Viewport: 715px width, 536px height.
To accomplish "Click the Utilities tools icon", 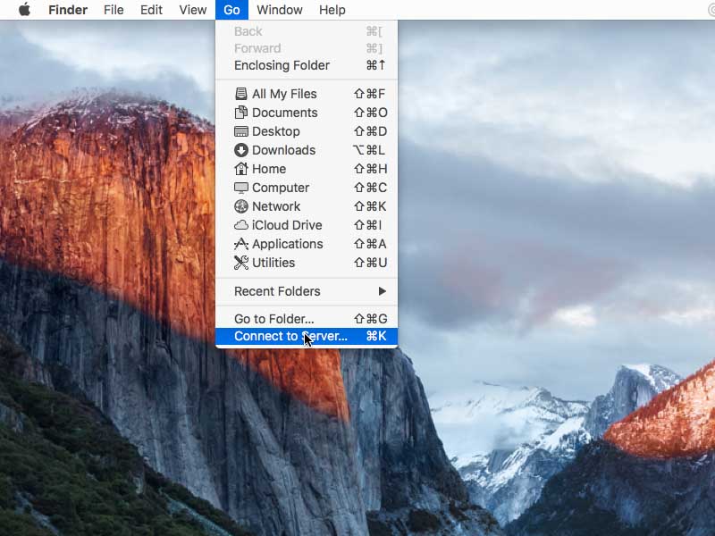I will tap(240, 263).
